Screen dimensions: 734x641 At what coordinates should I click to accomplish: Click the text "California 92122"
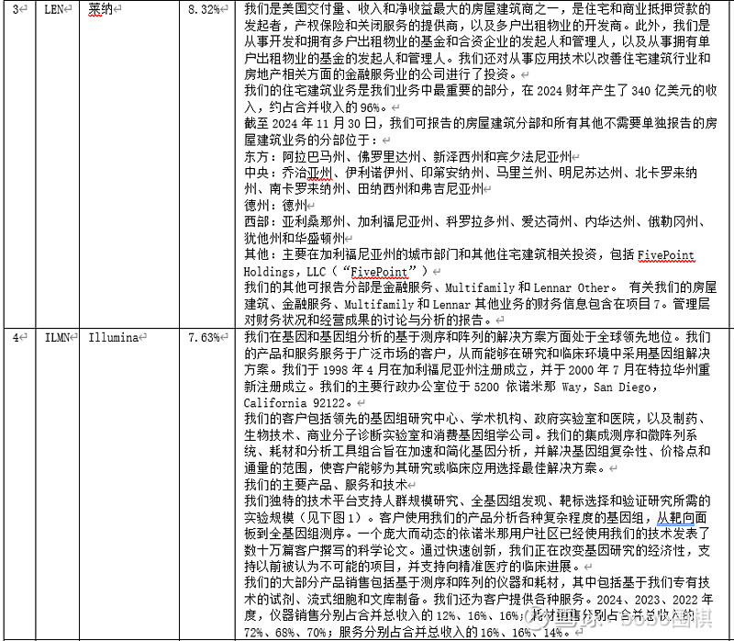click(296, 403)
